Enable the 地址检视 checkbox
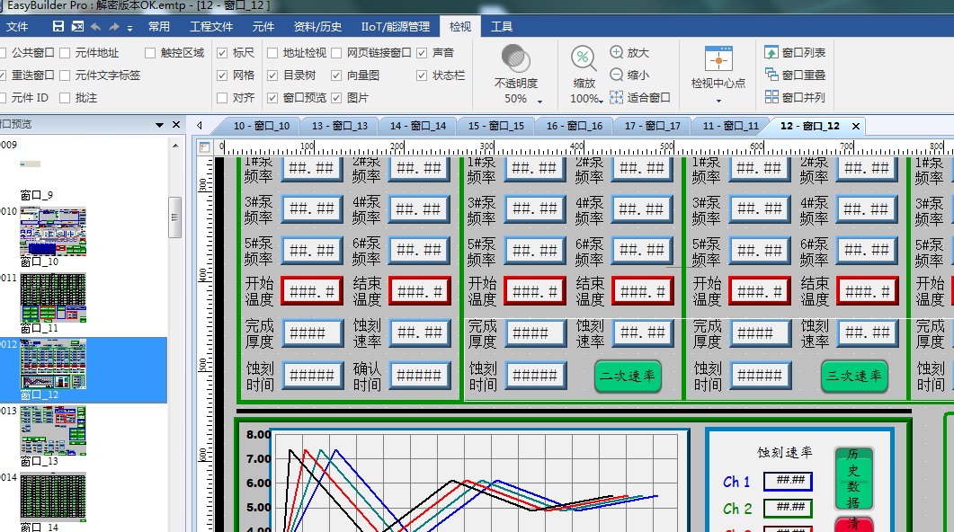The width and height of the screenshot is (954, 532). [272, 53]
